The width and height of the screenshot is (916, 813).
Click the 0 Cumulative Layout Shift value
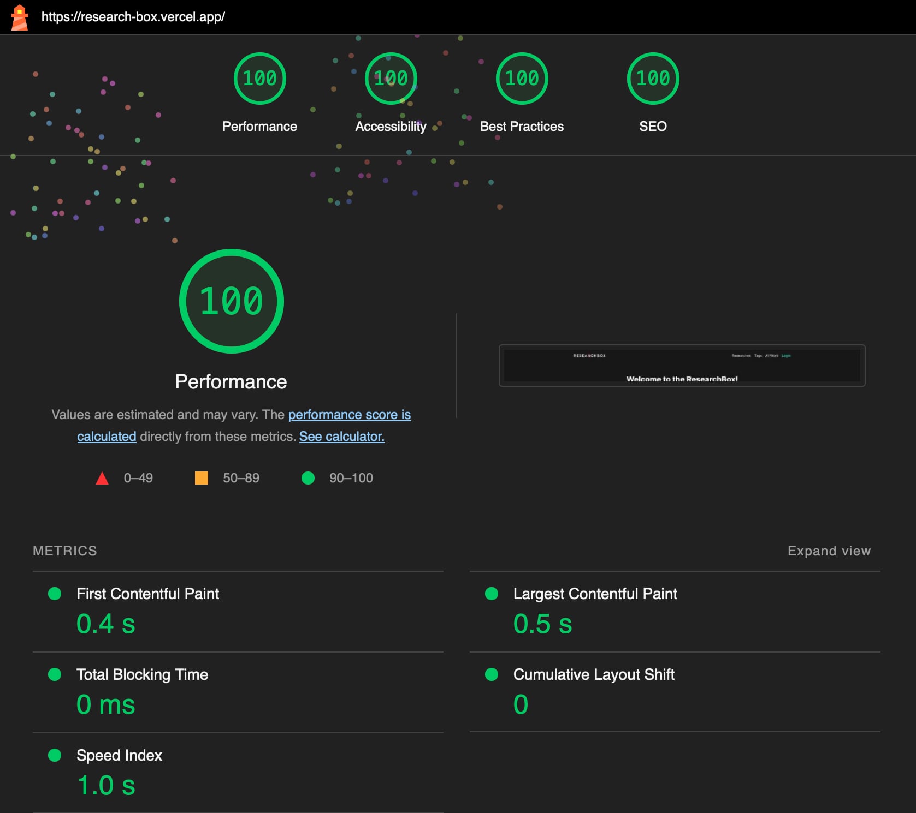coord(521,704)
